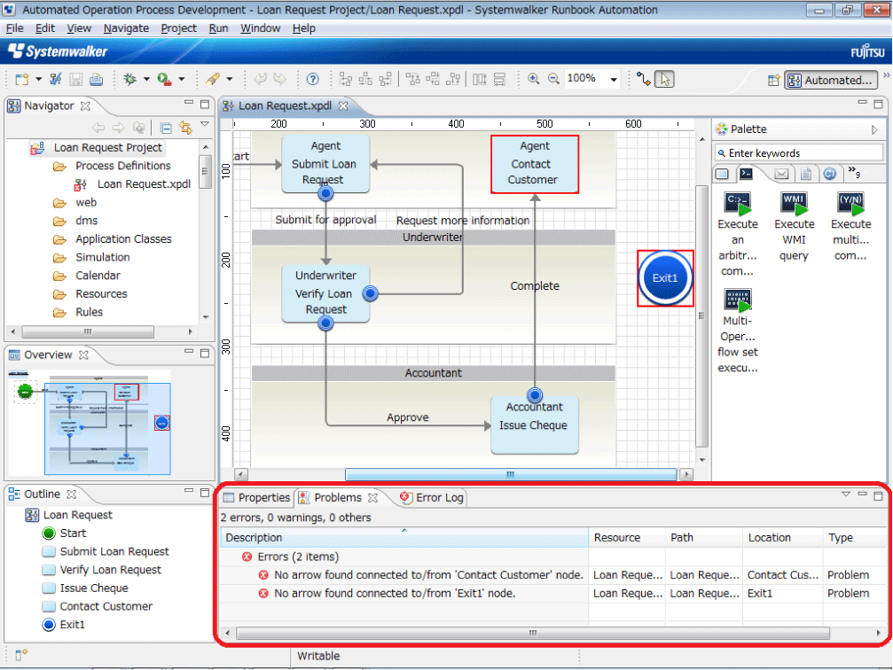Viewport: 893px width, 670px height.
Task: Sort problems by Resource column header
Action: (x=626, y=537)
